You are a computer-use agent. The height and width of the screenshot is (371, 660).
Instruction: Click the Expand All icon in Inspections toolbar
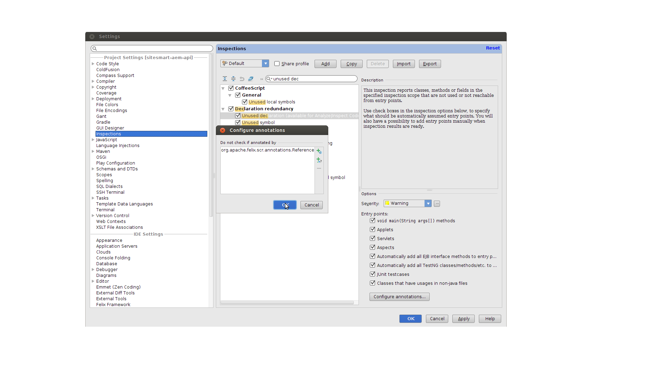click(225, 79)
